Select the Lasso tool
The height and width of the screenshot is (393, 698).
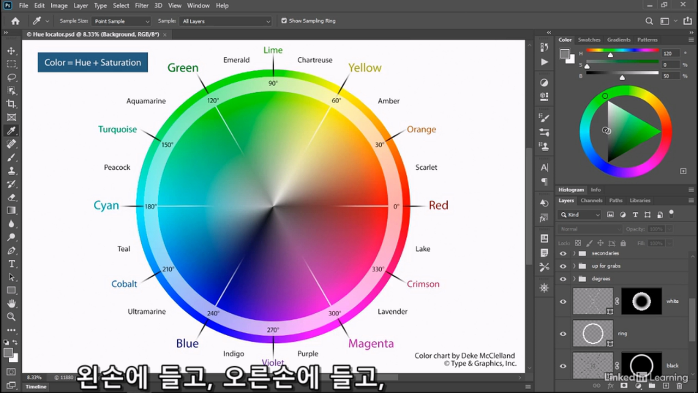click(x=11, y=77)
